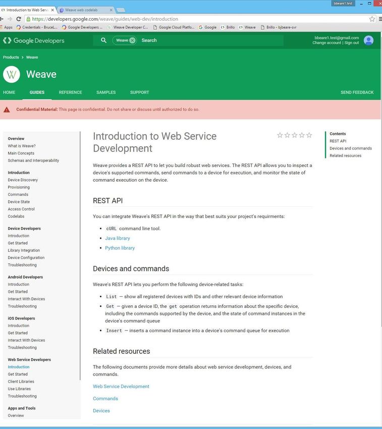Open the user account avatar
Screen dimensions: 382x429
pos(368,40)
